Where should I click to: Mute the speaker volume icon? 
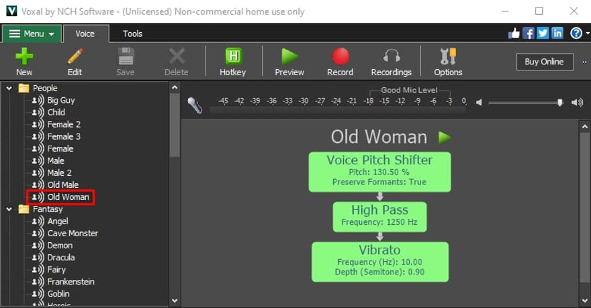point(479,102)
